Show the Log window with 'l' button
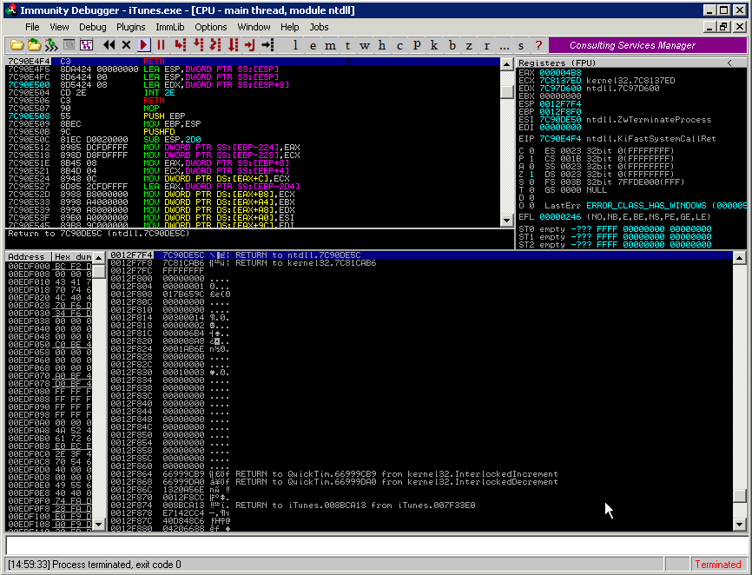The image size is (752, 575). click(295, 45)
